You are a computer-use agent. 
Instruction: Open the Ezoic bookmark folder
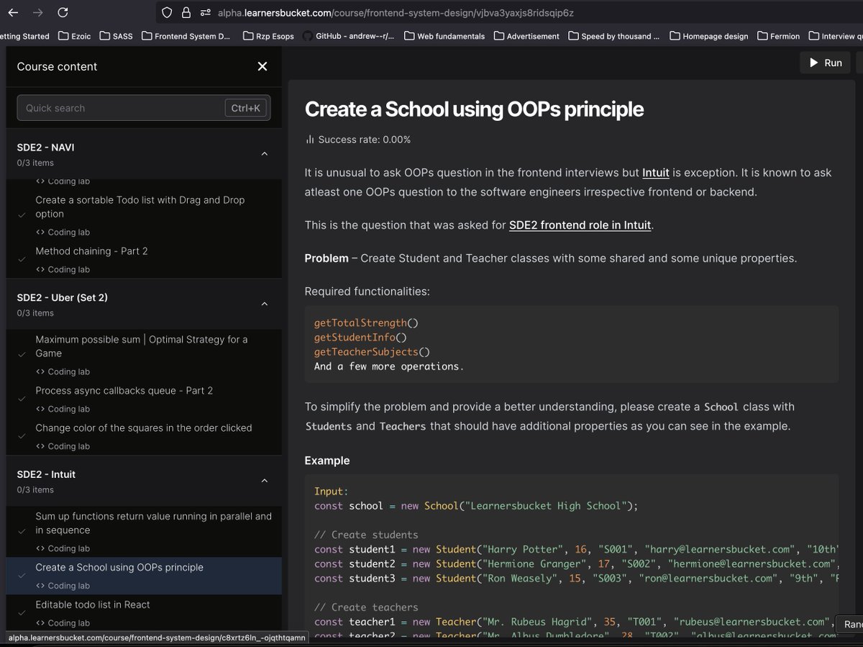pyautogui.click(x=75, y=36)
